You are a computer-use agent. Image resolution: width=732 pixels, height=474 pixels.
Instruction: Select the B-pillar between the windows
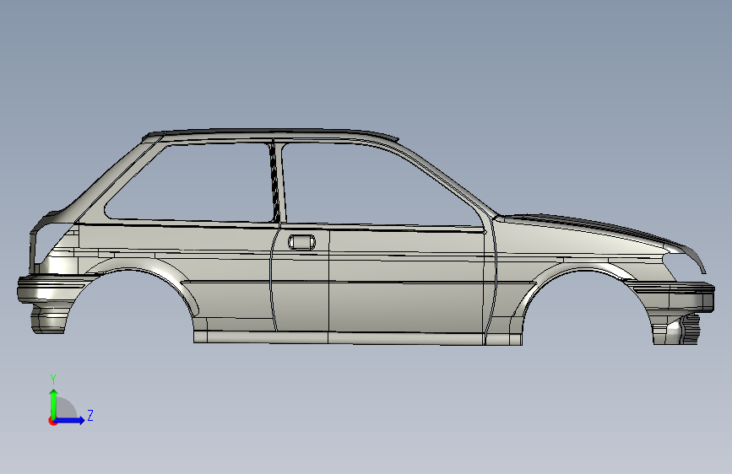click(x=279, y=184)
